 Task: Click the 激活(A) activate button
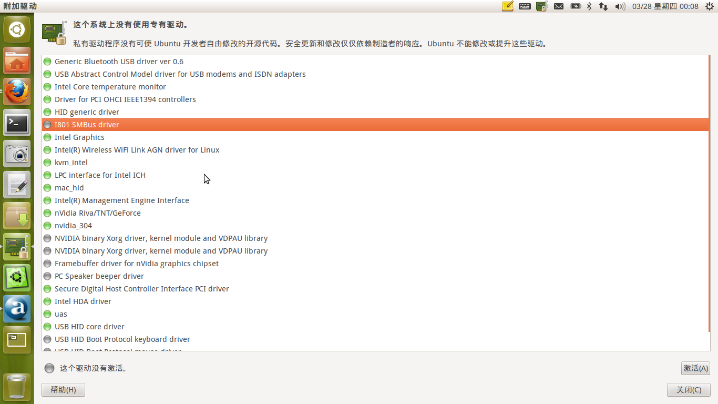tap(695, 368)
